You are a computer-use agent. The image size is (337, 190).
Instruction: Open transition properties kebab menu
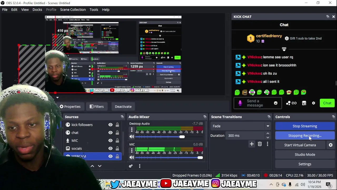point(267,144)
